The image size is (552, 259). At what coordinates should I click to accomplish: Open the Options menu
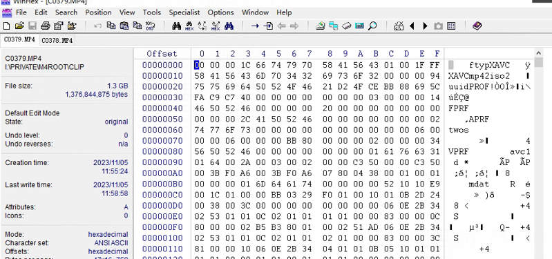coord(220,12)
